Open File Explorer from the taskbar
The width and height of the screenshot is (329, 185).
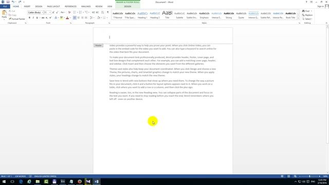[x=38, y=181]
